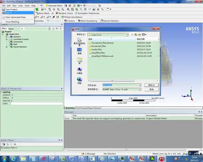The image size is (203, 162).
Task: Click the Fracture toolbar item
Action: 69,21
